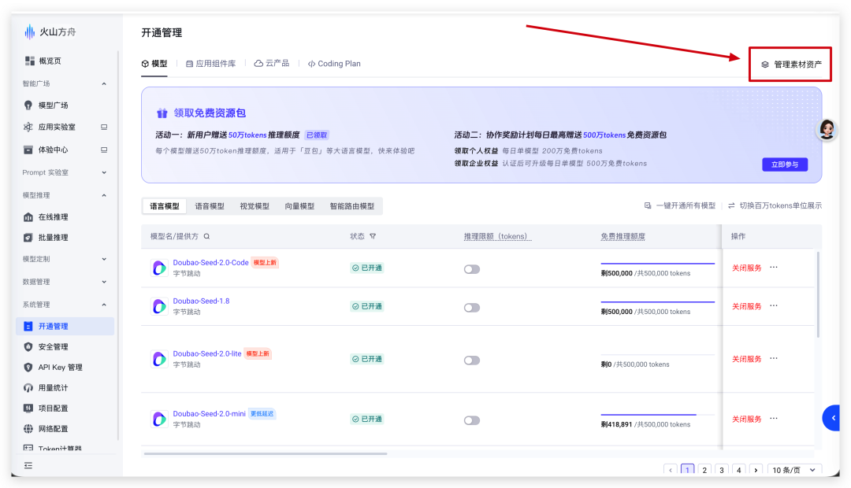The height and width of the screenshot is (488, 851).
Task: Toggle 推理限额 switch for Doubao-Seed-2.0-lite
Action: click(x=472, y=360)
